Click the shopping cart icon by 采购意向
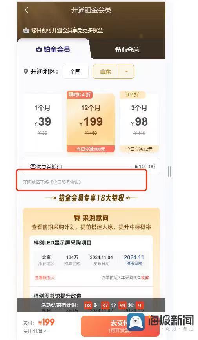 pyautogui.click(x=76, y=217)
